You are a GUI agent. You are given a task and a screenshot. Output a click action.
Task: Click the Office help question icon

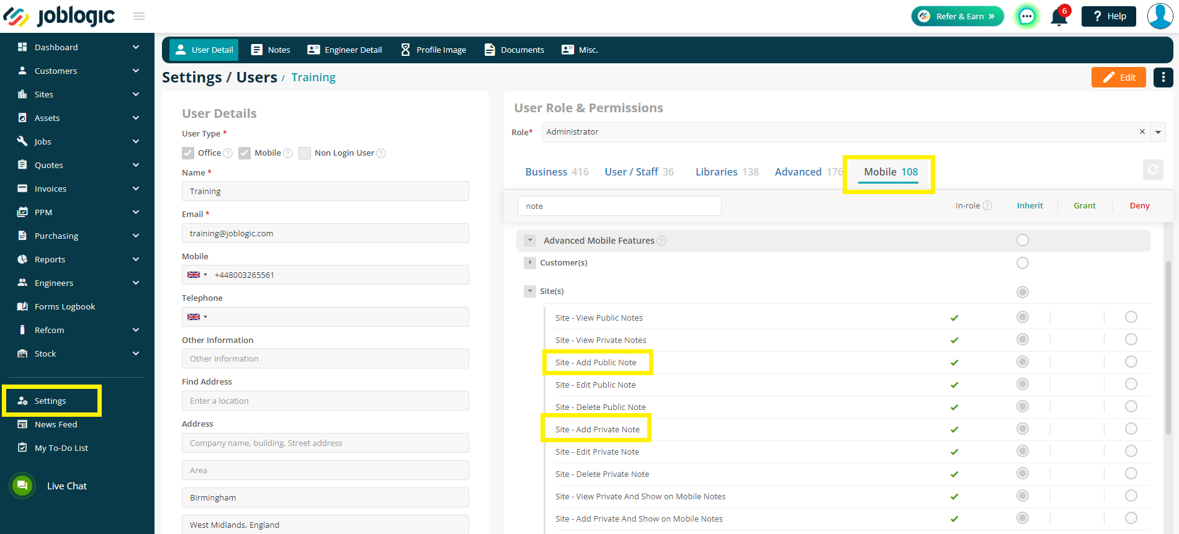[228, 153]
